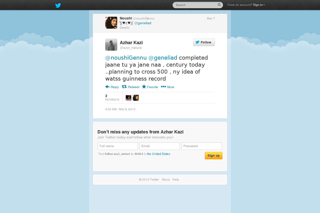Image resolution: width=320 pixels, height=213 pixels.
Task: Open the @geneliad mention in Noushi's tweet
Action: pyautogui.click(x=143, y=23)
